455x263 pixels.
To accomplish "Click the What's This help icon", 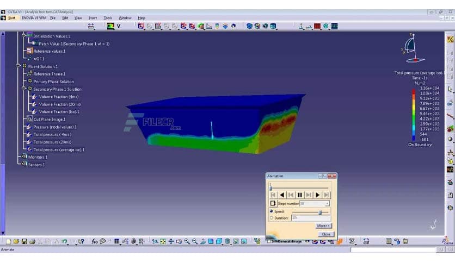I will 81,241.
